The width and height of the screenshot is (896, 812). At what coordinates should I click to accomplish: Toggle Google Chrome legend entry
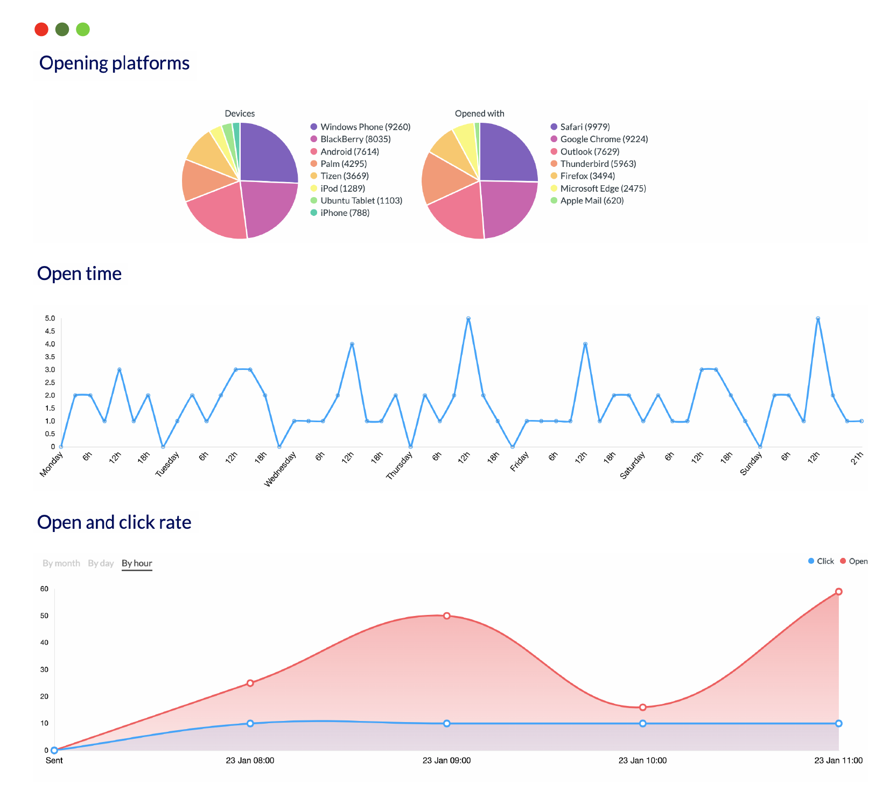pyautogui.click(x=599, y=139)
